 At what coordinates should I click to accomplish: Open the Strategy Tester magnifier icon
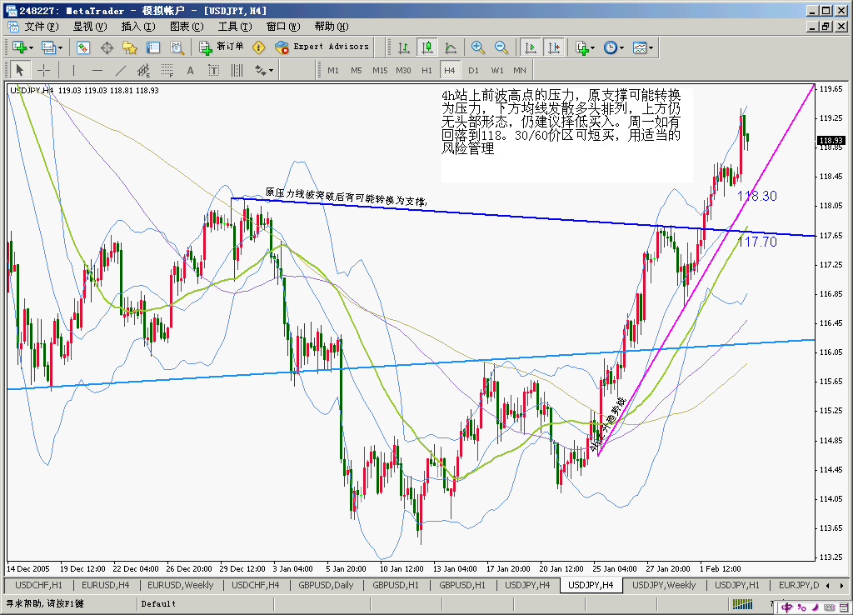[x=177, y=47]
